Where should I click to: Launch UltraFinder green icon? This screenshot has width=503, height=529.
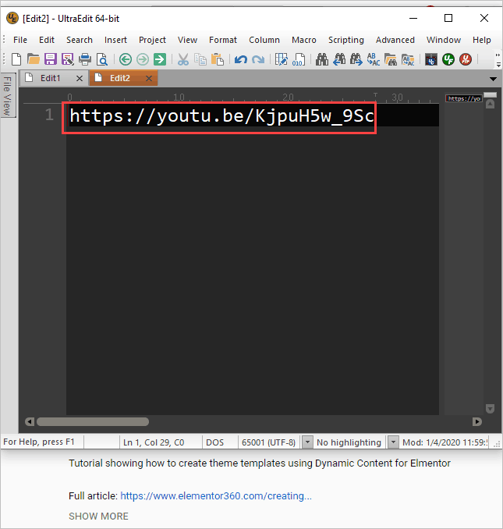(448, 59)
